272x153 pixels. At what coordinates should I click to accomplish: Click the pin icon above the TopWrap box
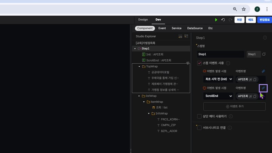[x=188, y=63]
